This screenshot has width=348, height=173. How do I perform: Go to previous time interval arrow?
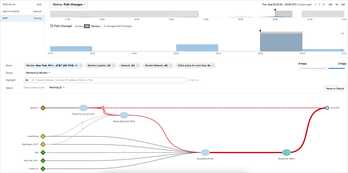pos(315,5)
